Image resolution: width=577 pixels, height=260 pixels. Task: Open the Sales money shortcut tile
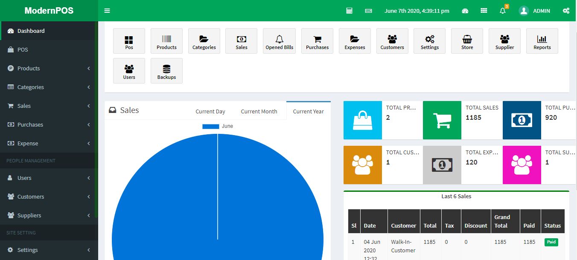pyautogui.click(x=242, y=41)
